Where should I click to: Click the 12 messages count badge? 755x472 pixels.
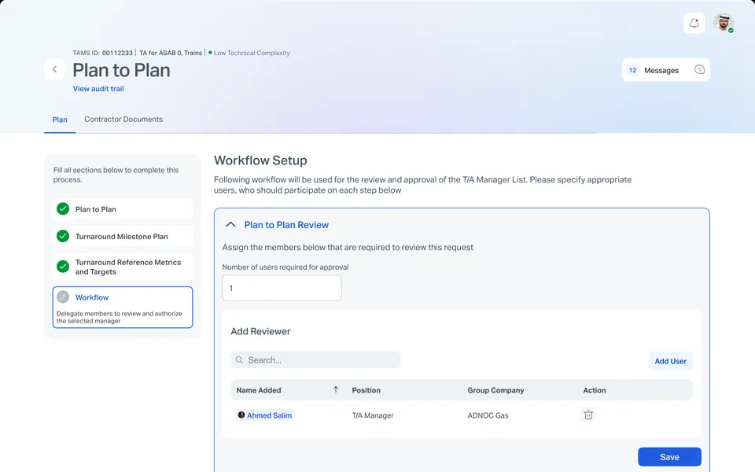(632, 70)
